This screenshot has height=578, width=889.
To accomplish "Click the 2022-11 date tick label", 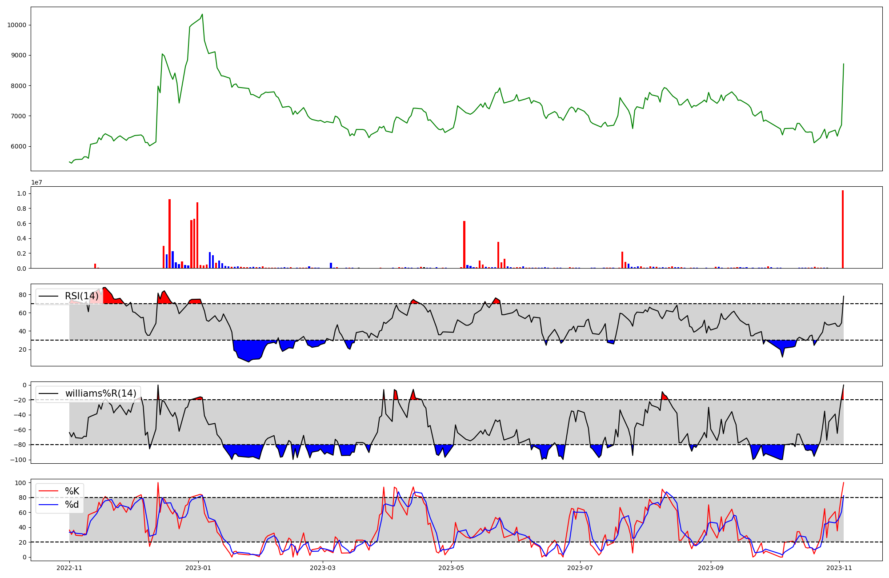I will click(69, 568).
